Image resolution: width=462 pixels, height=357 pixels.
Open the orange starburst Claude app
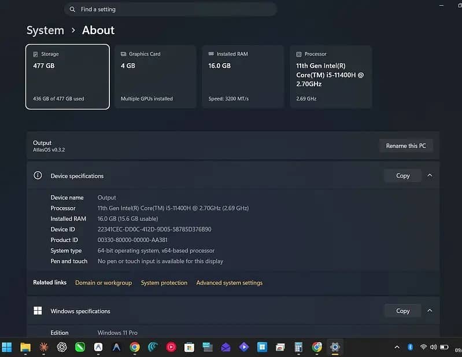click(43, 347)
